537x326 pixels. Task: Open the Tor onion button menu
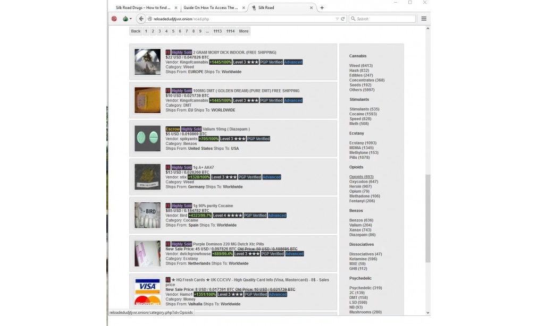127,19
